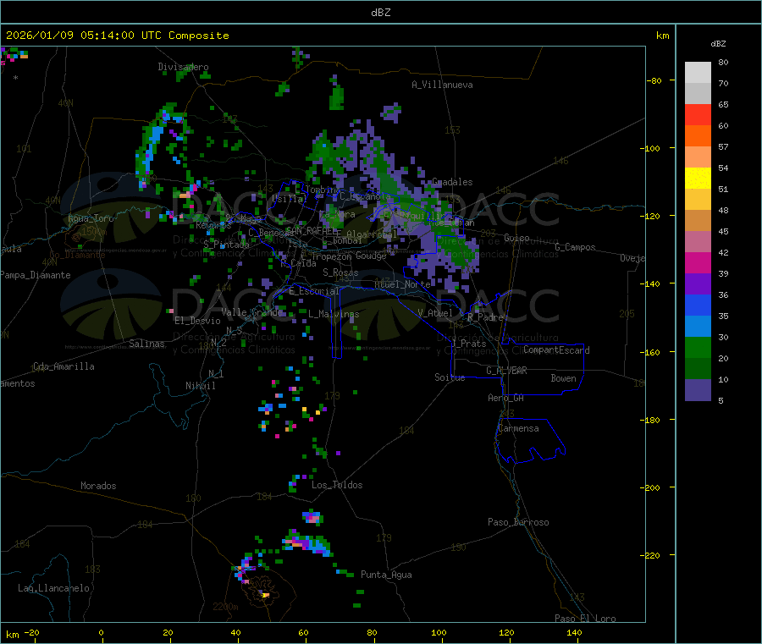Image resolution: width=762 pixels, height=644 pixels.
Task: Click the El_Desvio place name
Action: 197,321
